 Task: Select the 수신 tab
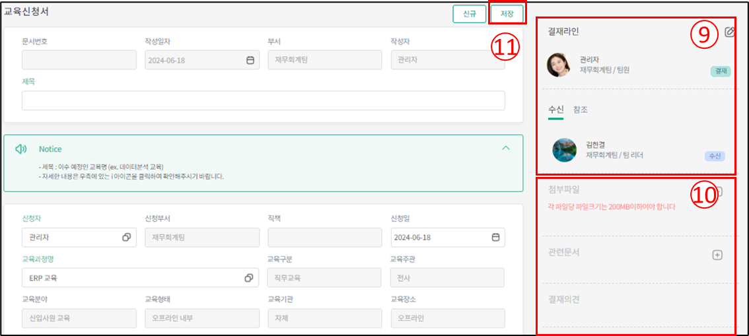click(555, 110)
